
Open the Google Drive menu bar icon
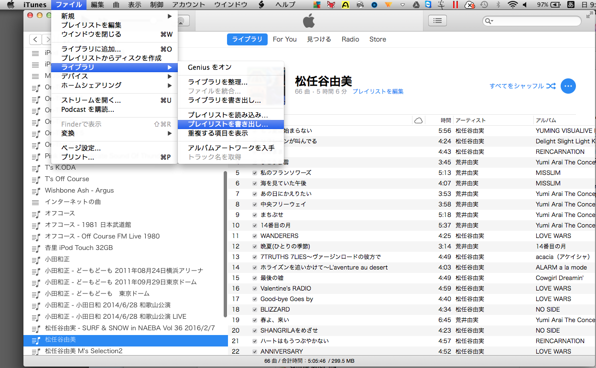click(x=416, y=5)
